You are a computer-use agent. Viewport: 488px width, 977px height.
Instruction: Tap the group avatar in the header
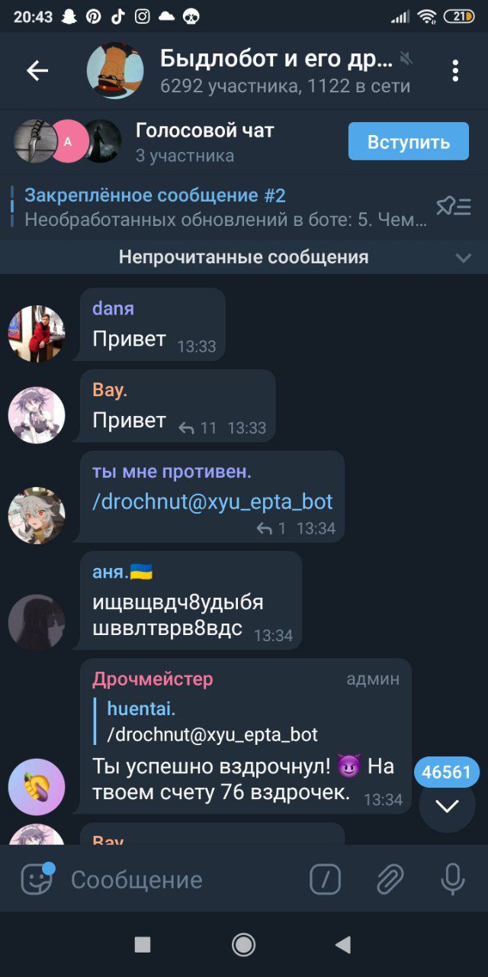(x=115, y=71)
